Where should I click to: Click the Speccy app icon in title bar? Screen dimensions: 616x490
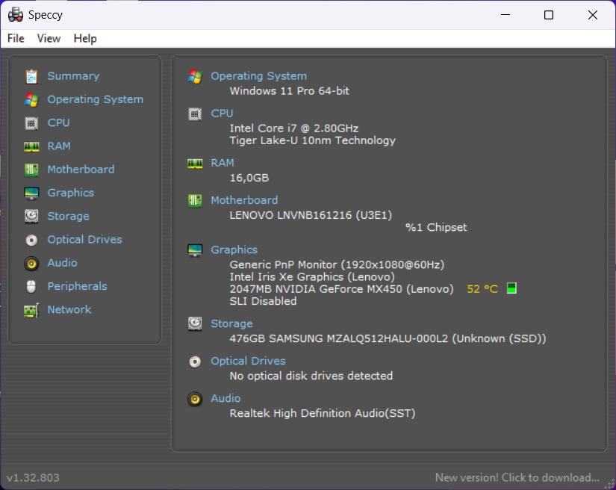(x=16, y=14)
